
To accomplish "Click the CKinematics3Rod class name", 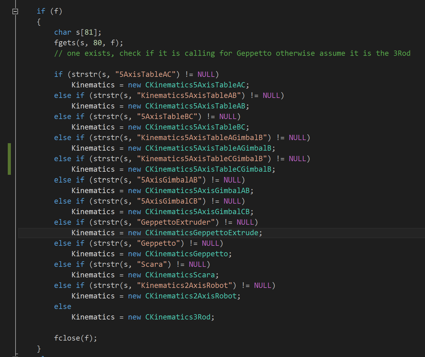I will click(x=178, y=317).
